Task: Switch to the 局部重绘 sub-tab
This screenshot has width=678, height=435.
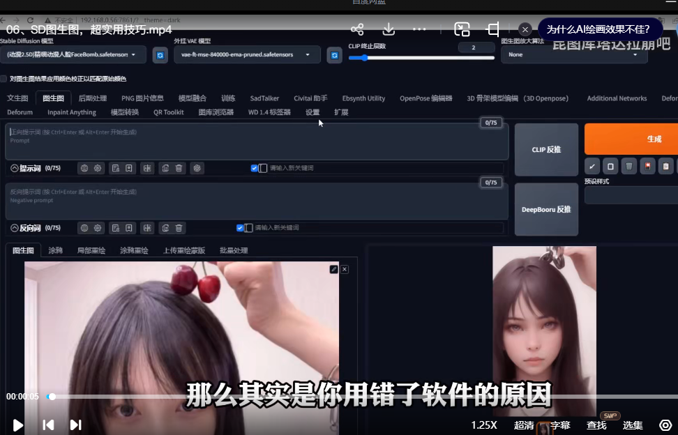Action: pyautogui.click(x=91, y=250)
